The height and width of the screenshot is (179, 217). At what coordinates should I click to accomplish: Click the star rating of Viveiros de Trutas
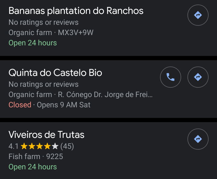pos(39,147)
